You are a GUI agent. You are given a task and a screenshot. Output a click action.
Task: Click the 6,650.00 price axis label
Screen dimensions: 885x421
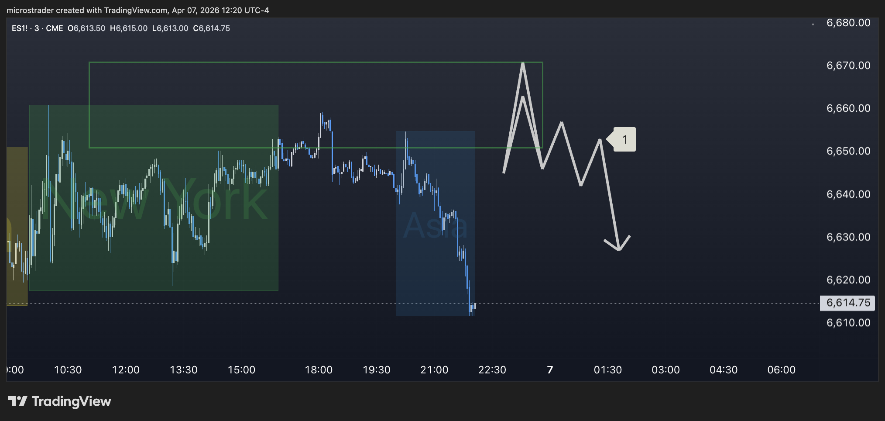(x=848, y=151)
